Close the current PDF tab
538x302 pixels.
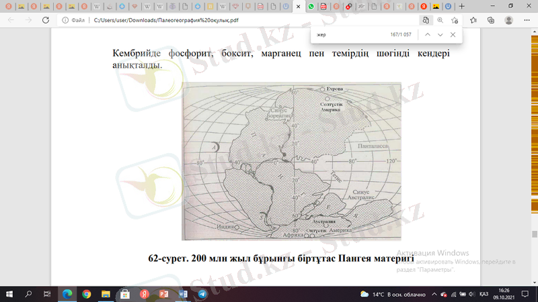(x=299, y=6)
